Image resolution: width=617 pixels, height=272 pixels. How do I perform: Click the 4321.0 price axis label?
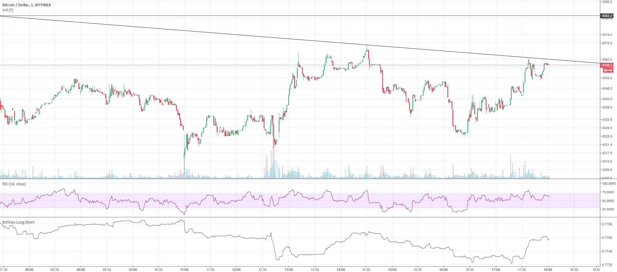(607, 145)
